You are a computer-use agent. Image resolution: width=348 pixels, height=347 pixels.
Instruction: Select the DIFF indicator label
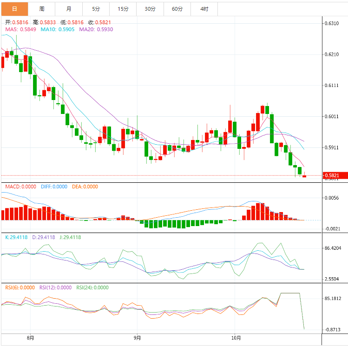tap(53, 187)
